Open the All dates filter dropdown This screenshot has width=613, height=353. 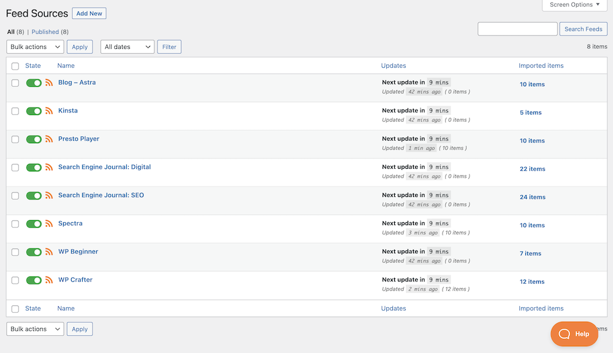click(x=128, y=47)
